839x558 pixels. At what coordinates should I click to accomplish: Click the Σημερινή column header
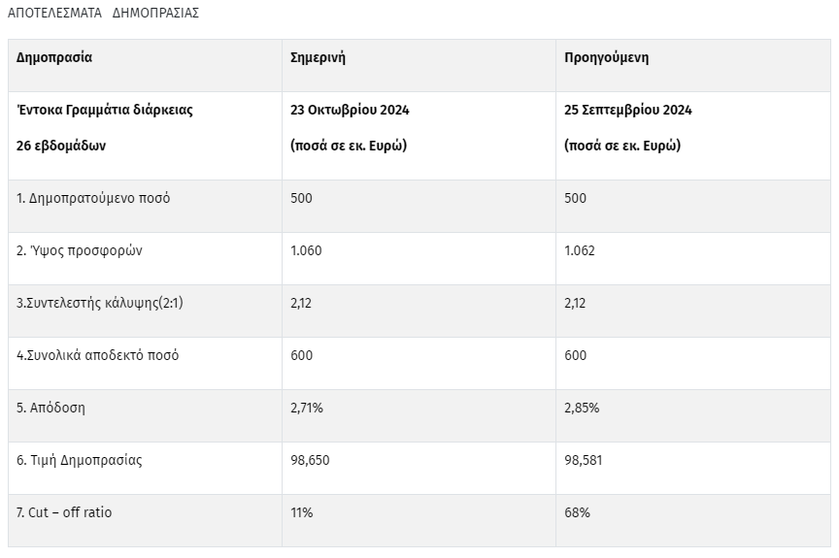pos(319,57)
